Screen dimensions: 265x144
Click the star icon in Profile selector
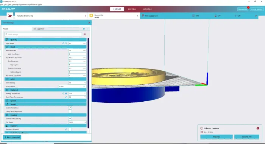[x=84, y=29]
